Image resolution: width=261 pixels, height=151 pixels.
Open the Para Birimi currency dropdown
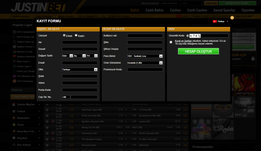click(x=145, y=56)
